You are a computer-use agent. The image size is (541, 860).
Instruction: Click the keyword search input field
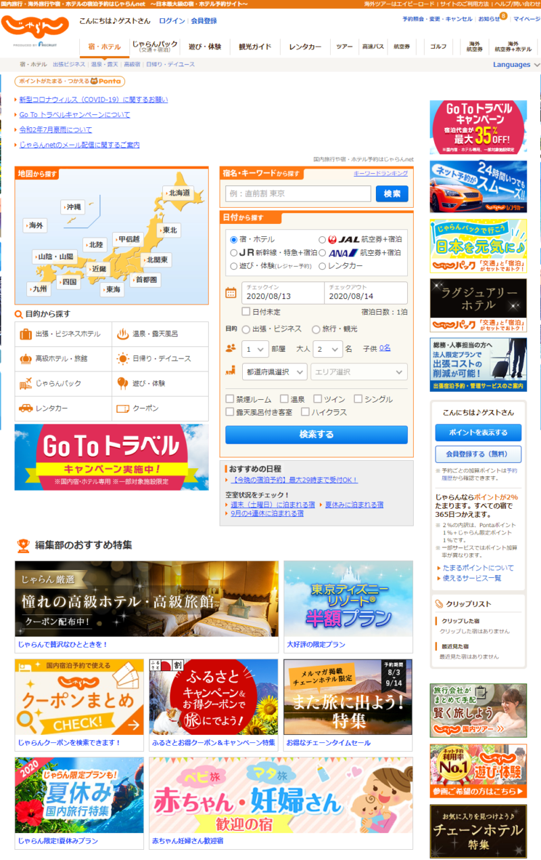tap(298, 194)
